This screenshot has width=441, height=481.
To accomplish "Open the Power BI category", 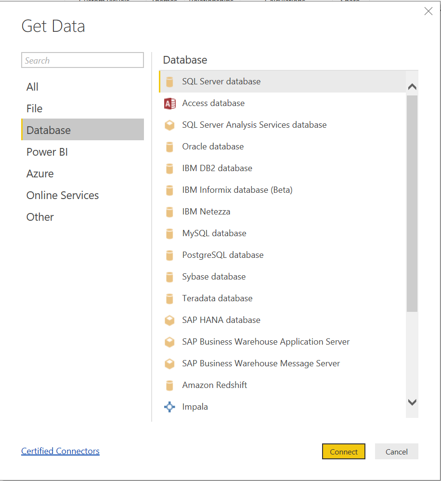I will 82,152.
